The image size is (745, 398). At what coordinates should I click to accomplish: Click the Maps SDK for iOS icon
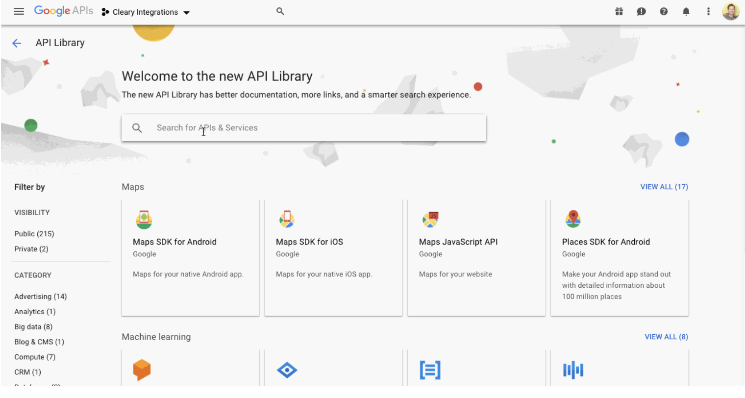(x=287, y=219)
